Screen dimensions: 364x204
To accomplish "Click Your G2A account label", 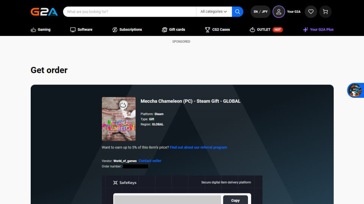I will (293, 12).
